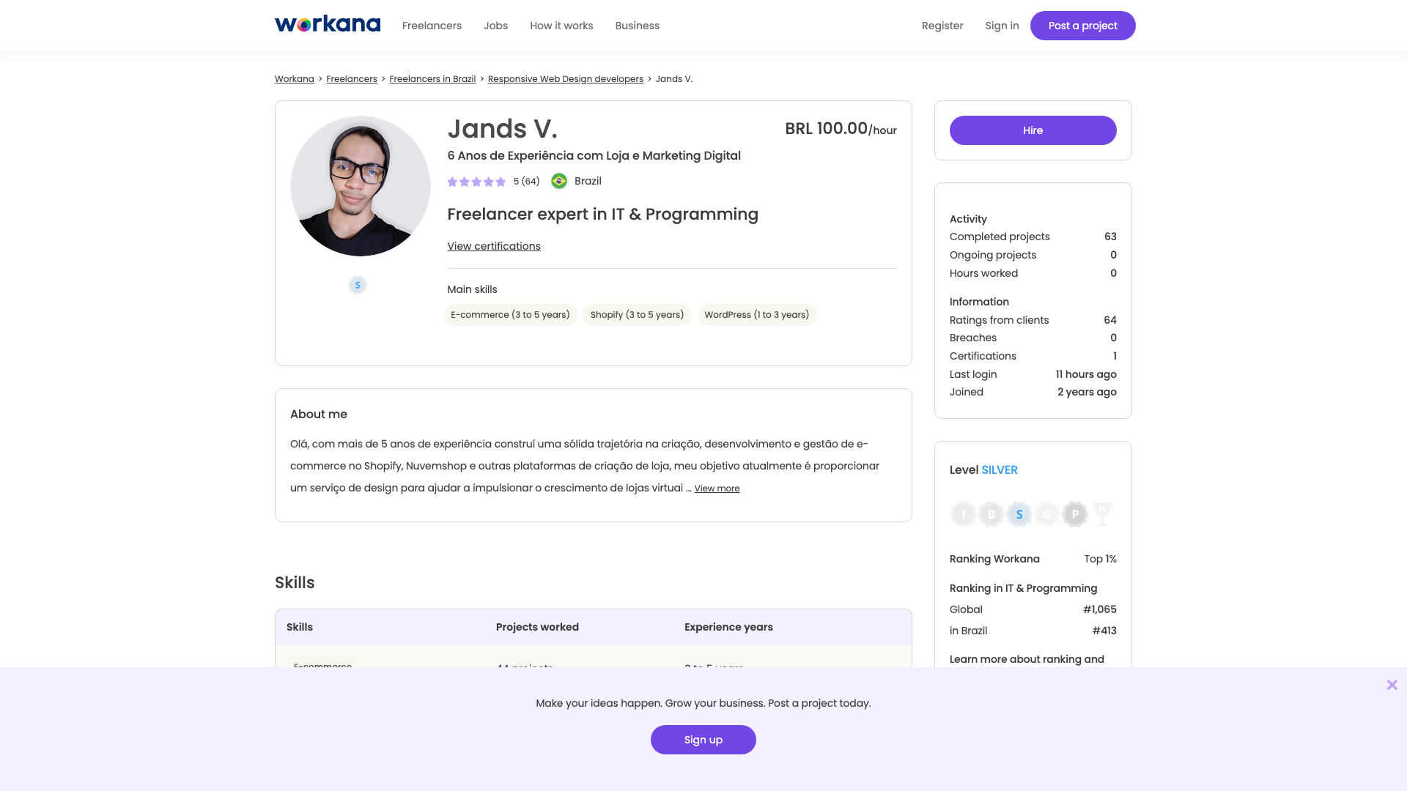Go to Freelancers breadcrumb

[x=351, y=79]
